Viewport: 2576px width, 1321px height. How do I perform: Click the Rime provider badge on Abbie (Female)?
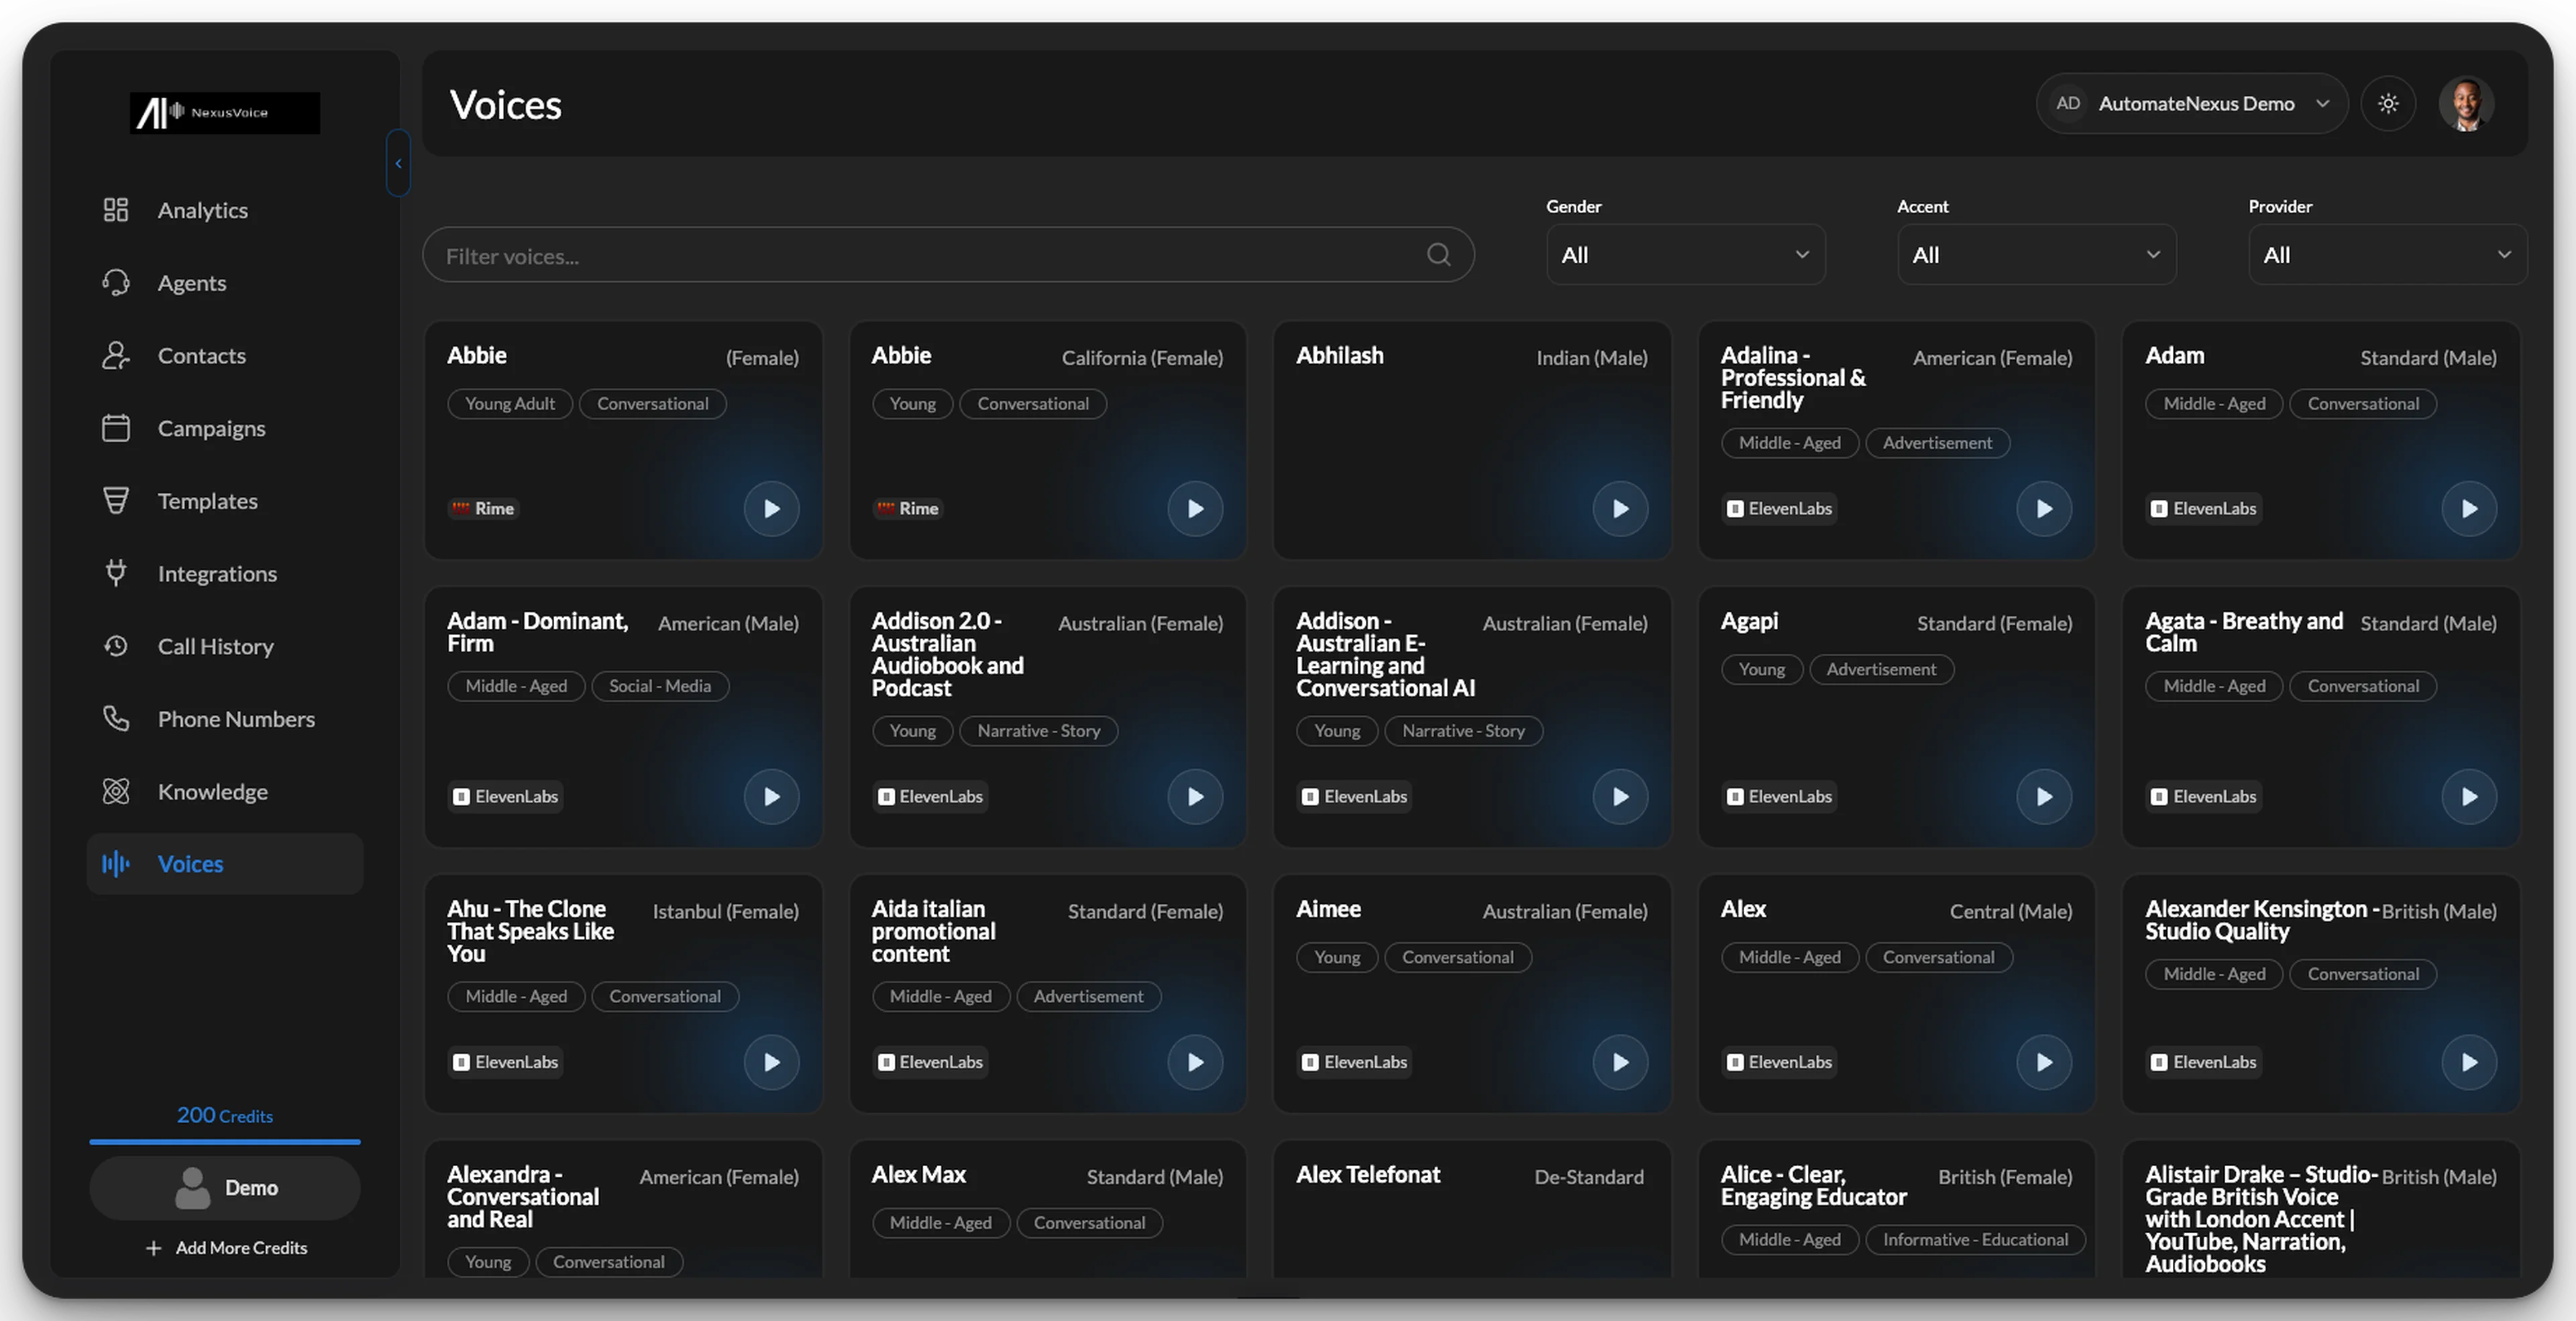[x=483, y=508]
